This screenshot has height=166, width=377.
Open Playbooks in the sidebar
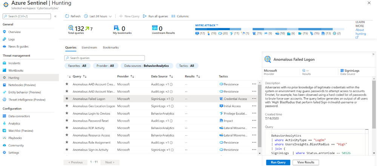(x=15, y=138)
